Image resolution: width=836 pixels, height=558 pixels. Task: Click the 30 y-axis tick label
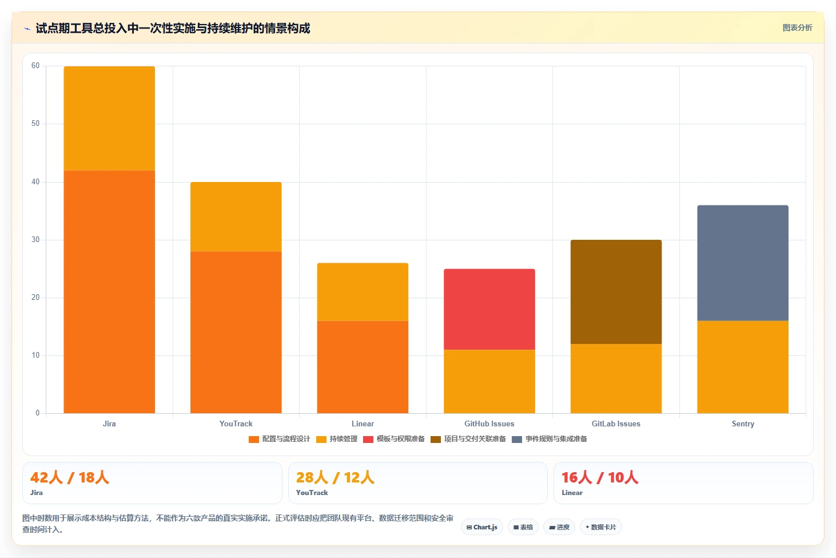35,240
